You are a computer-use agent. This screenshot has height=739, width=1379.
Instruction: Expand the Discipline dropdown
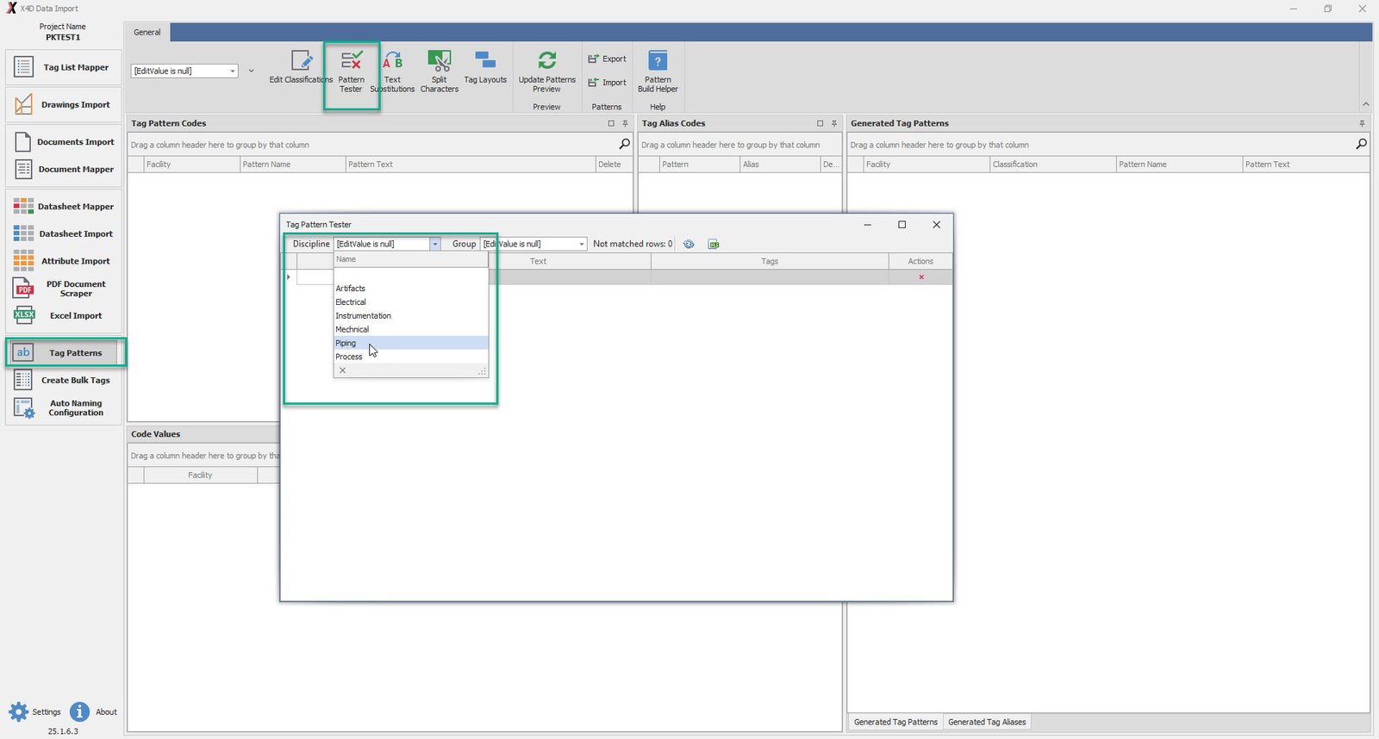tap(435, 245)
